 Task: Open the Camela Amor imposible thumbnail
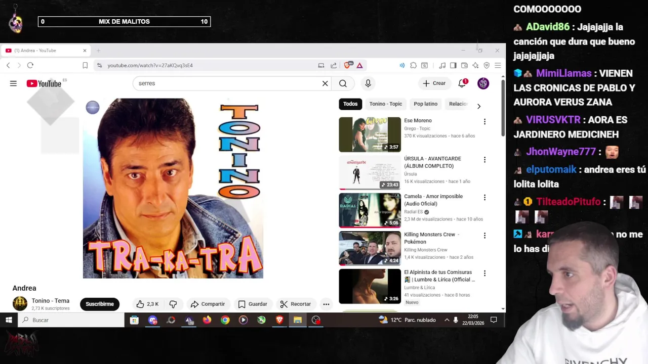tap(370, 210)
